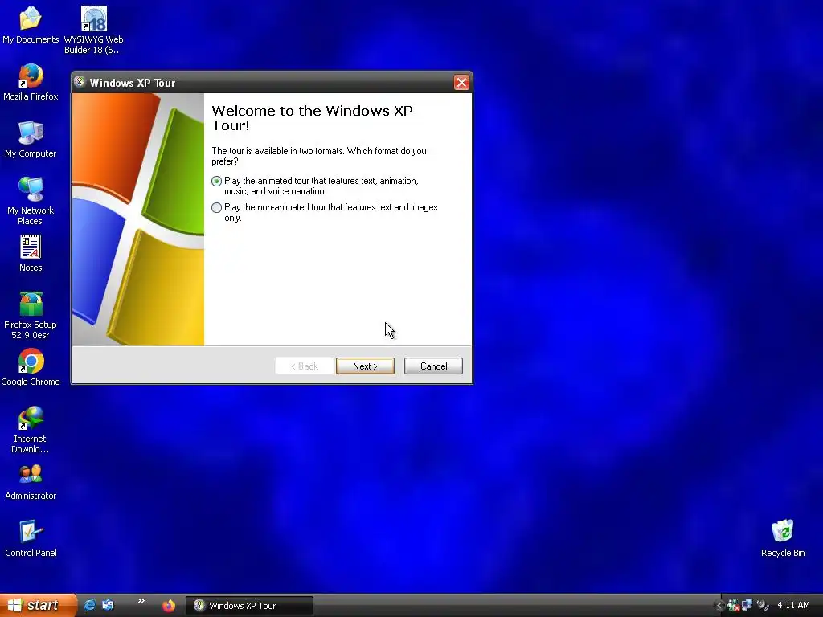The height and width of the screenshot is (617, 823).
Task: Click the network connection tray icon
Action: (x=747, y=606)
